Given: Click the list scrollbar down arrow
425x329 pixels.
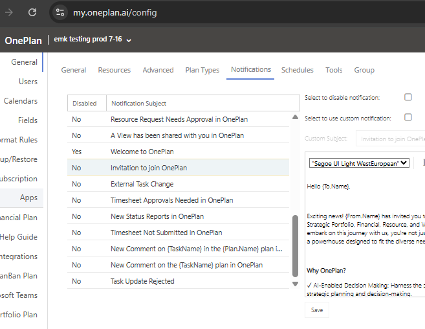Looking at the screenshot, I should [x=296, y=284].
